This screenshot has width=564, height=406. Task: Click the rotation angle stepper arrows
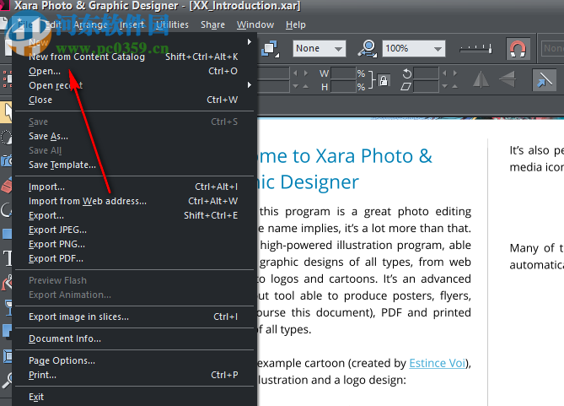(x=449, y=73)
